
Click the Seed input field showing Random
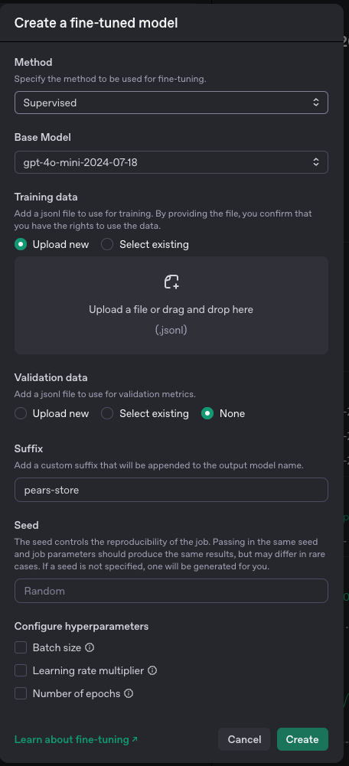click(x=171, y=591)
